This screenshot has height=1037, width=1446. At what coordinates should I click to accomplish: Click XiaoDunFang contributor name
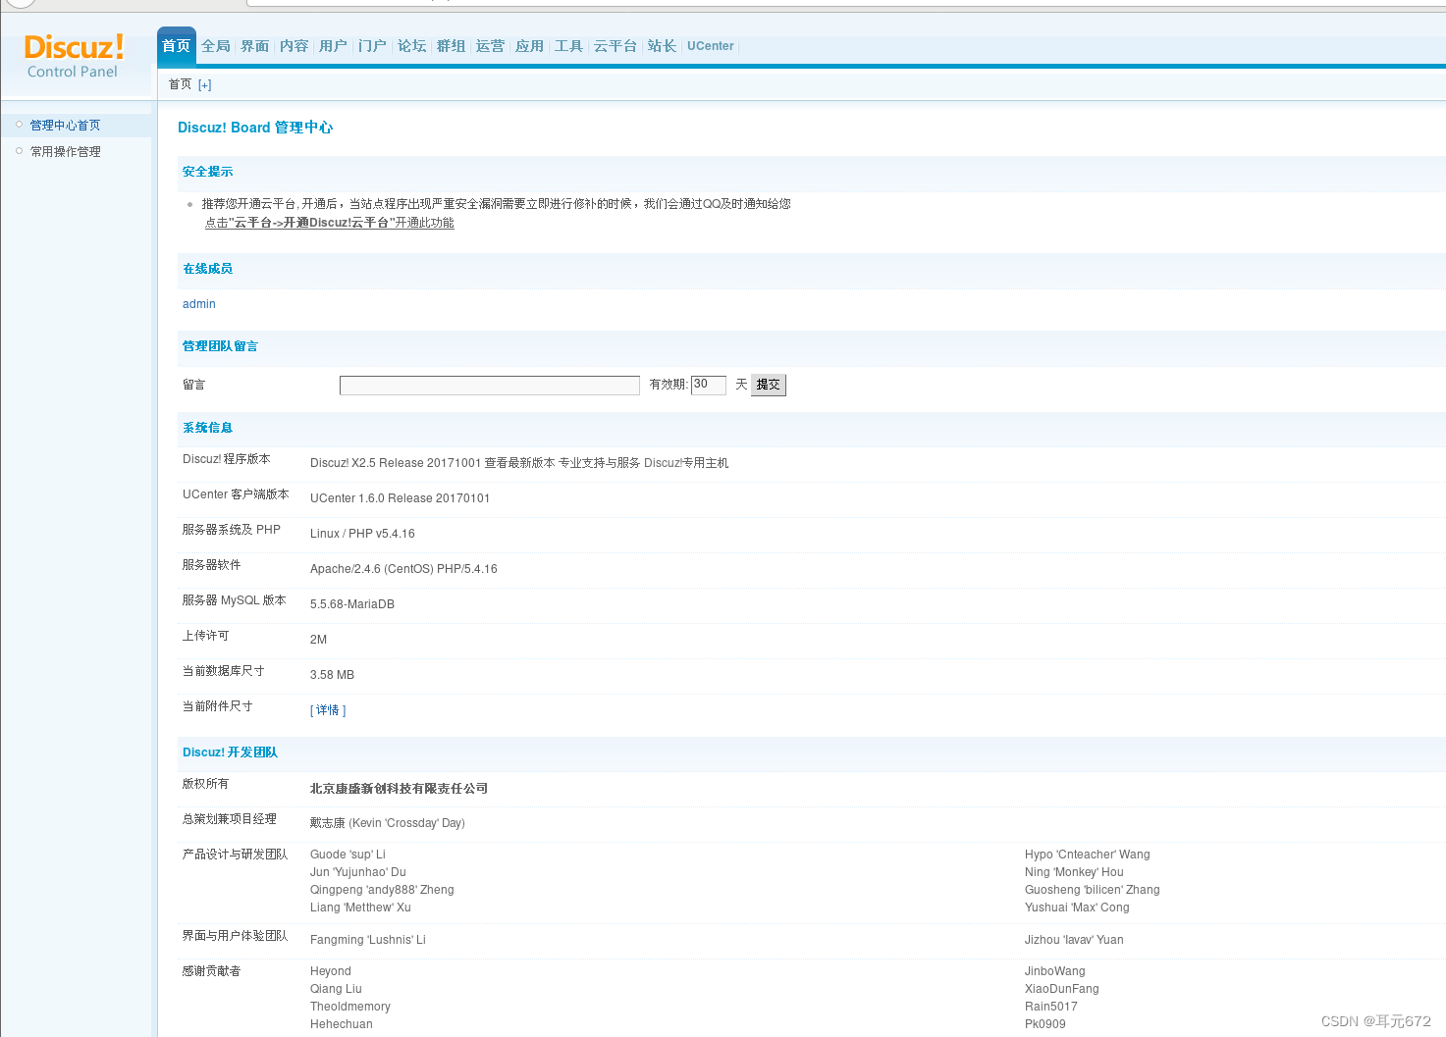[1062, 989]
